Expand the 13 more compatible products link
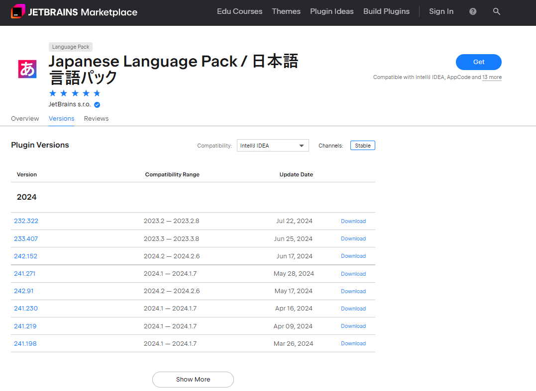 coord(492,78)
